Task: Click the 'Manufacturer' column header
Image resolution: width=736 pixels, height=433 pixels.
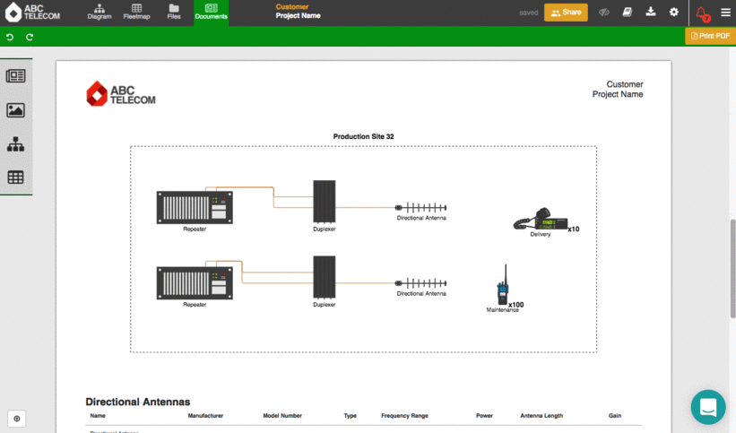Action: 205,416
